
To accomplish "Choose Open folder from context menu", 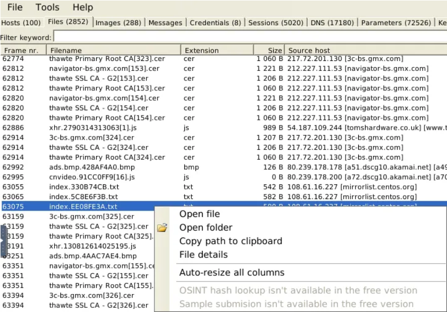I will pyautogui.click(x=206, y=227).
